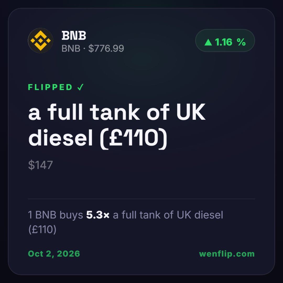This screenshot has width=283, height=283.
Task: Click the horizontal divider line above summary
Action: coord(141,199)
